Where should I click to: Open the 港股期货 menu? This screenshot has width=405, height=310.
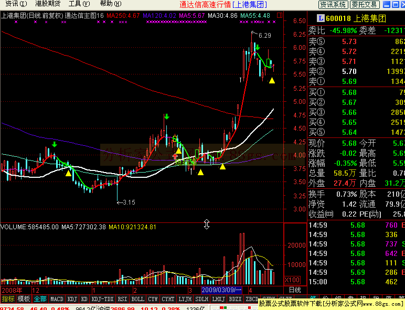click(48, 4)
